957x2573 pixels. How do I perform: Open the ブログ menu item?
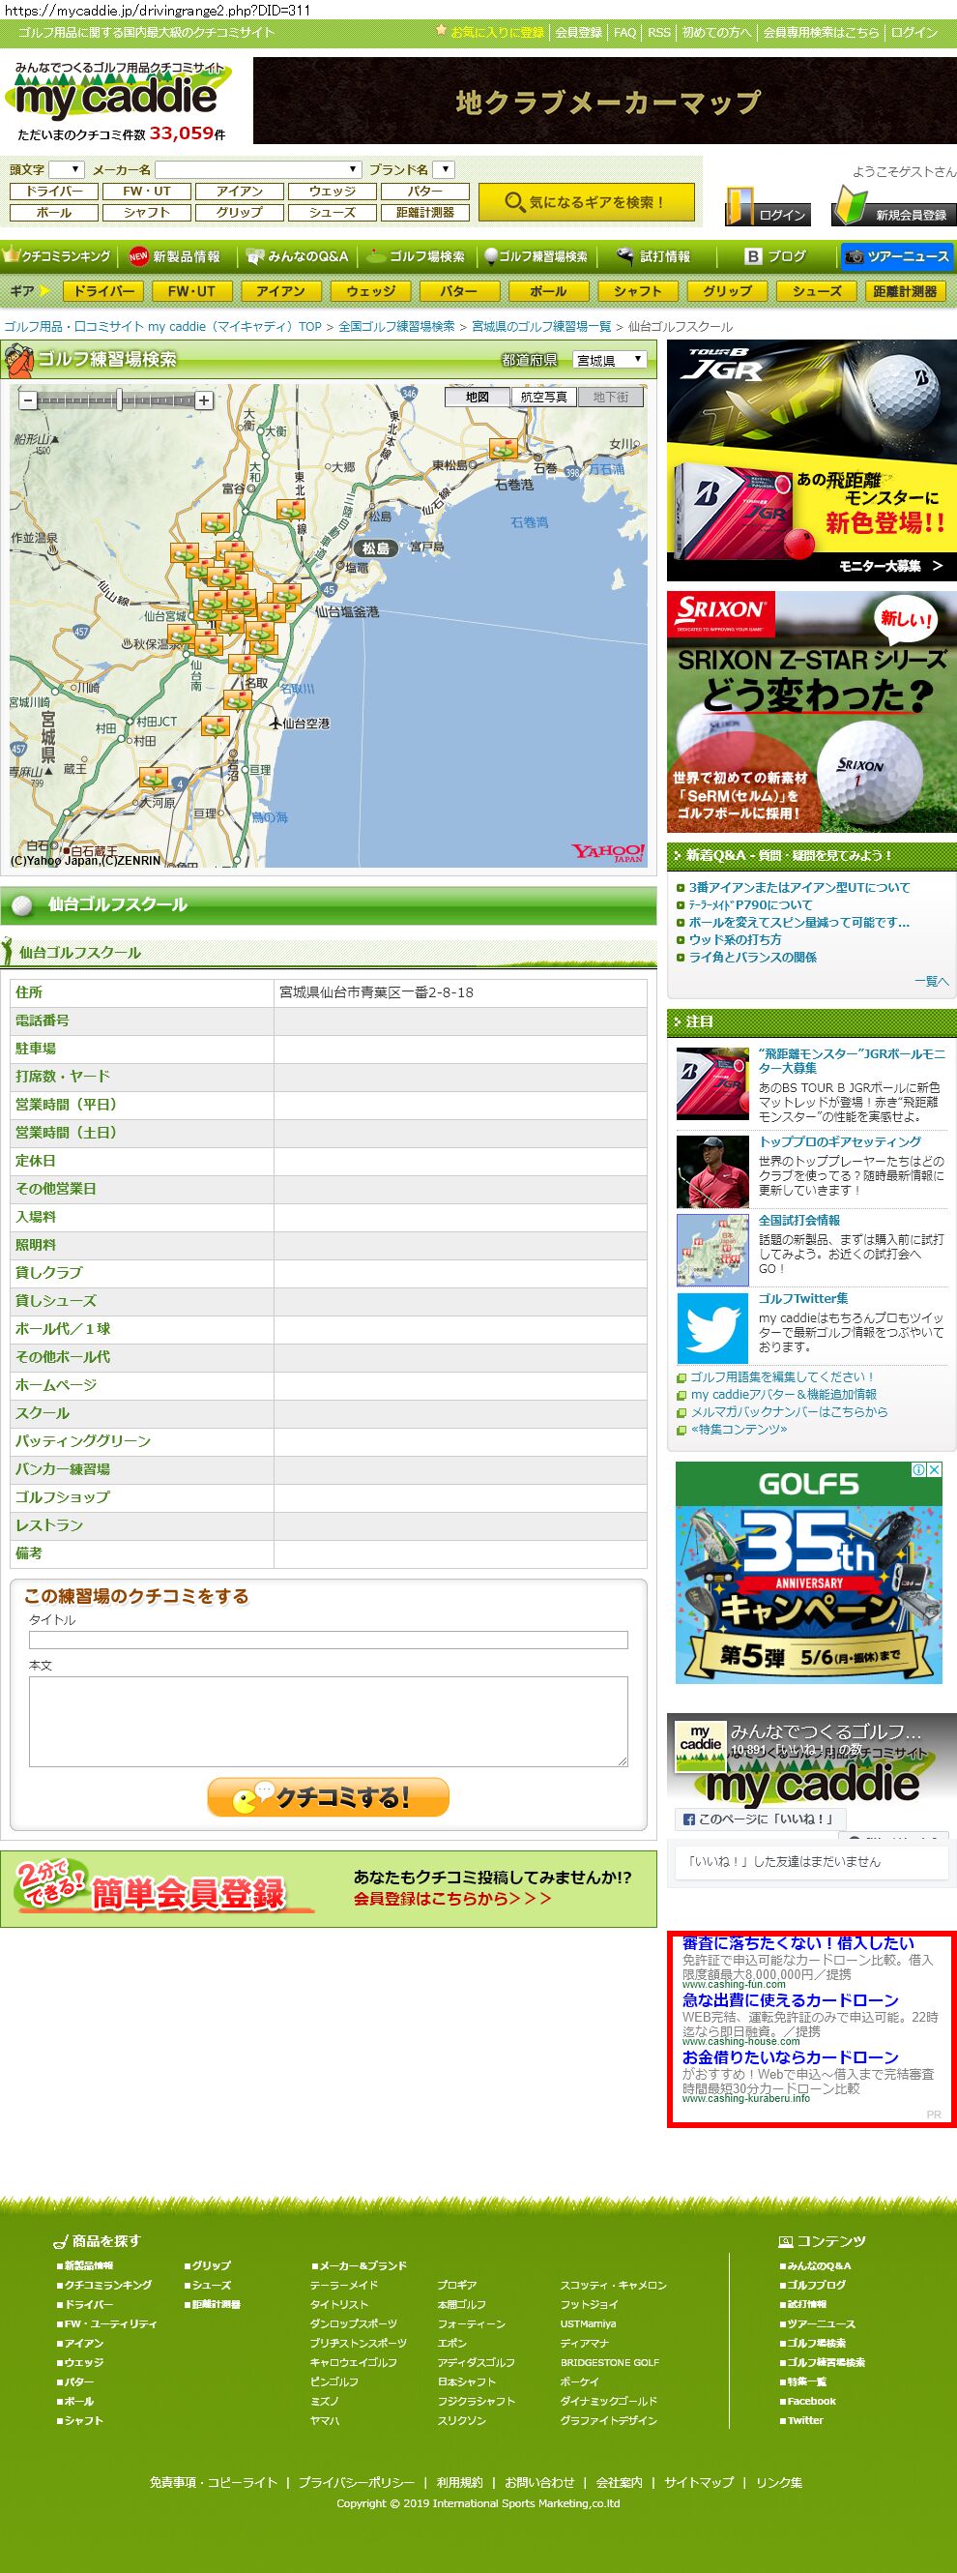[775, 256]
